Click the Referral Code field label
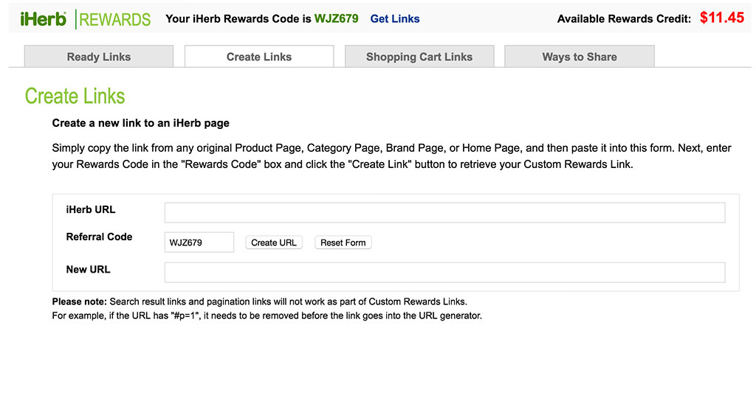Image resolution: width=756 pixels, height=395 pixels. (x=99, y=237)
